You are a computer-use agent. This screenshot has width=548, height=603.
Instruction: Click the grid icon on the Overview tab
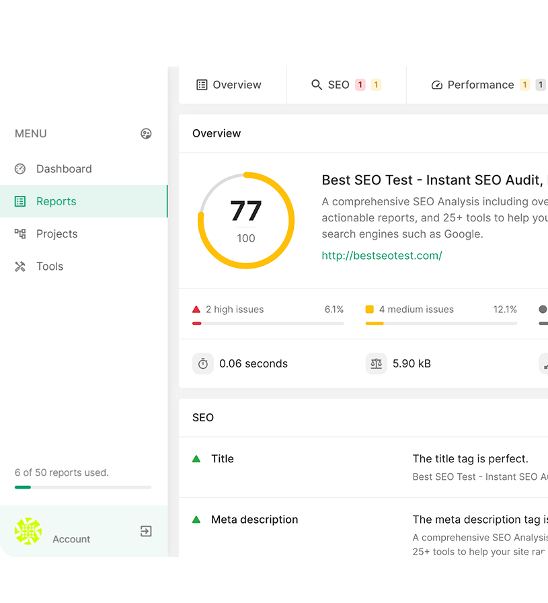click(202, 85)
